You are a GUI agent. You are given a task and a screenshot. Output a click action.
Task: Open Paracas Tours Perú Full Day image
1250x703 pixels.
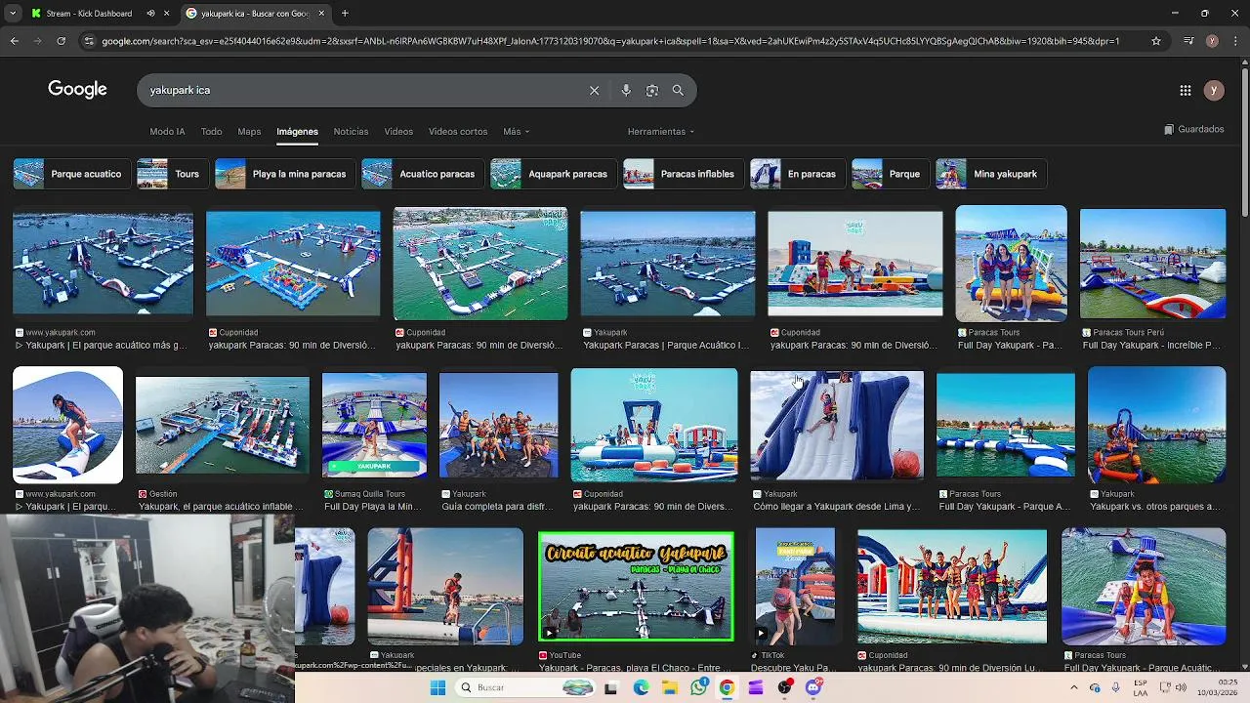point(1152,264)
